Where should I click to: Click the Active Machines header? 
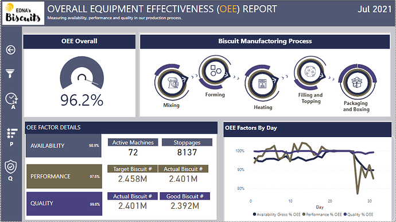point(133,142)
